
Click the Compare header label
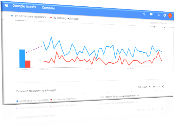pyautogui.click(x=48, y=8)
